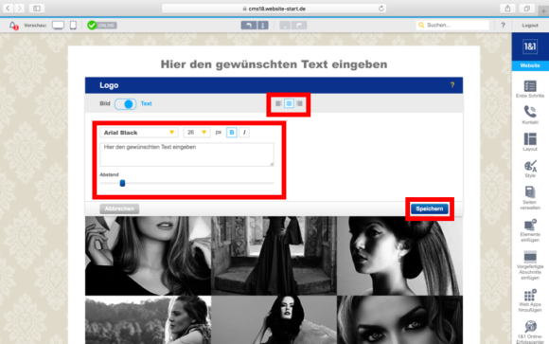Click the Abbrechen button
The height and width of the screenshot is (344, 549).
119,208
